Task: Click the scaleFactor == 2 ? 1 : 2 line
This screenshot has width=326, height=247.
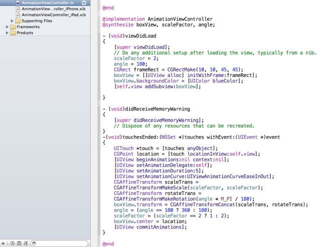Action: tap(172, 215)
